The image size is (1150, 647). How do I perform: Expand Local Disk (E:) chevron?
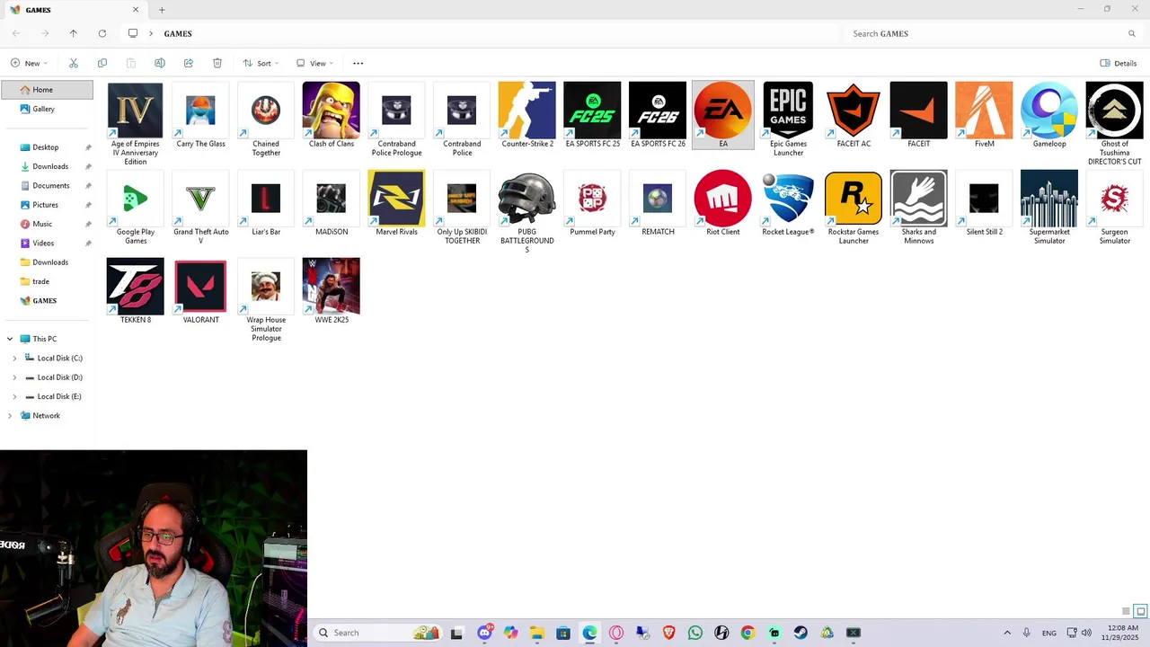(x=14, y=396)
